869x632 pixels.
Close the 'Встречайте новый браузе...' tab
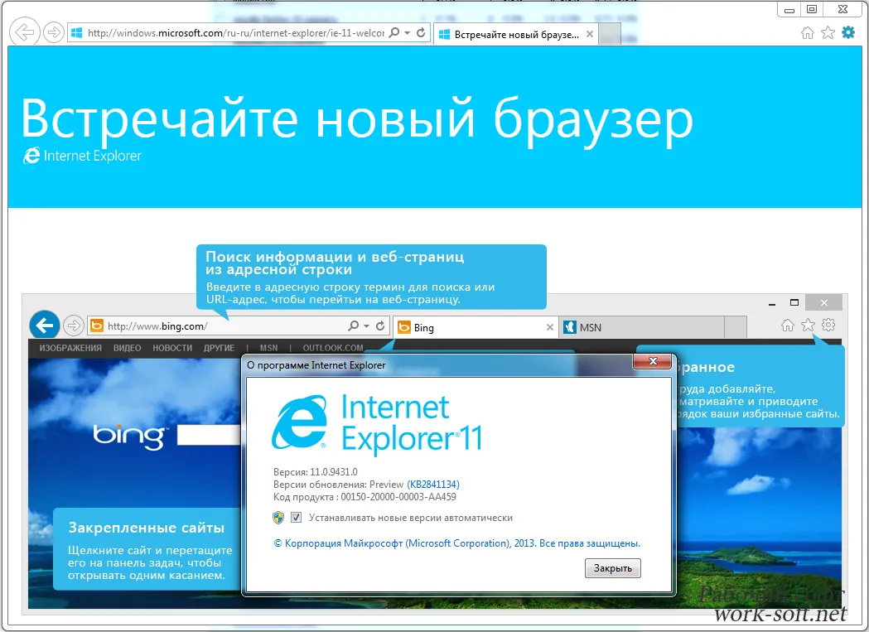tap(590, 34)
